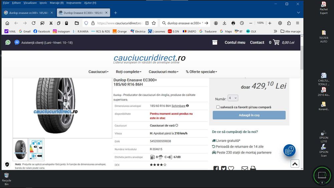Open the downloads panel icon
The width and height of the screenshot is (334, 188).
pos(224,23)
